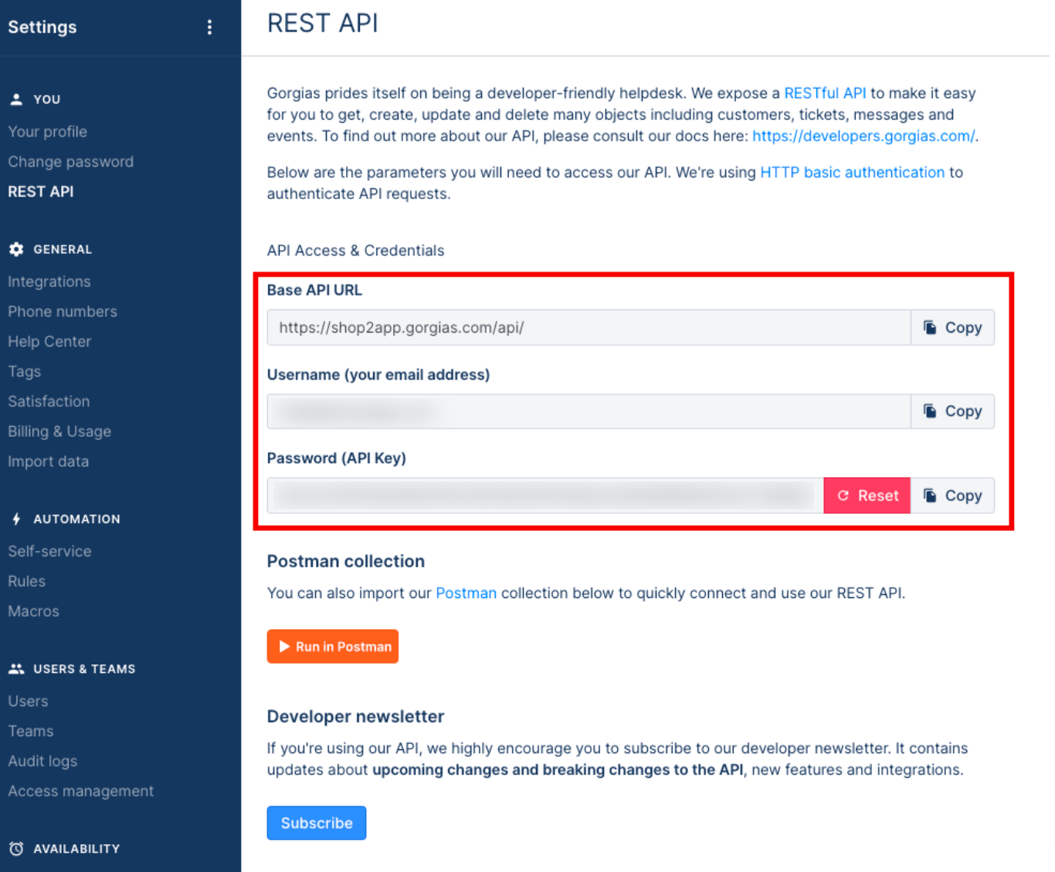Click the Password API Key field
This screenshot has height=872, width=1055.
(545, 495)
